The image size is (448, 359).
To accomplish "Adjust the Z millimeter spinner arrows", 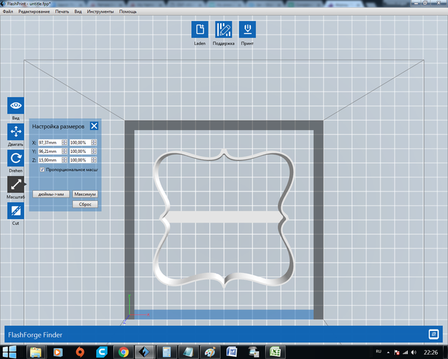I will click(65, 160).
